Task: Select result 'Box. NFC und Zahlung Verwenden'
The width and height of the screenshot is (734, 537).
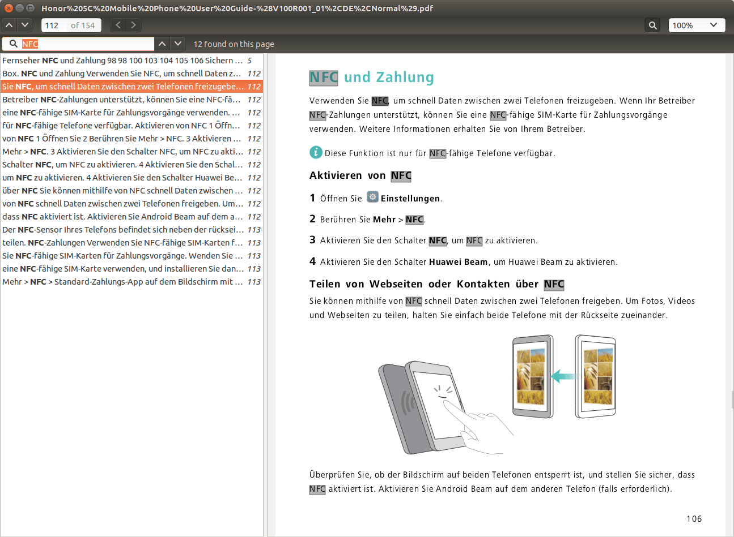Action: click(x=131, y=74)
